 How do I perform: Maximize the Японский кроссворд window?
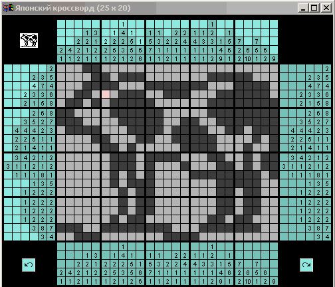(314, 8)
